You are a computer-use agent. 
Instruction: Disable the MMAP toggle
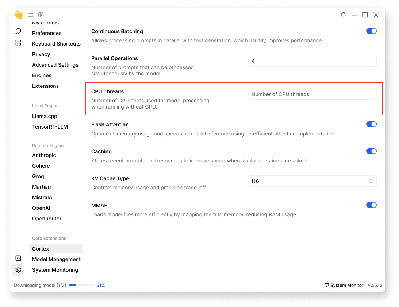(371, 205)
